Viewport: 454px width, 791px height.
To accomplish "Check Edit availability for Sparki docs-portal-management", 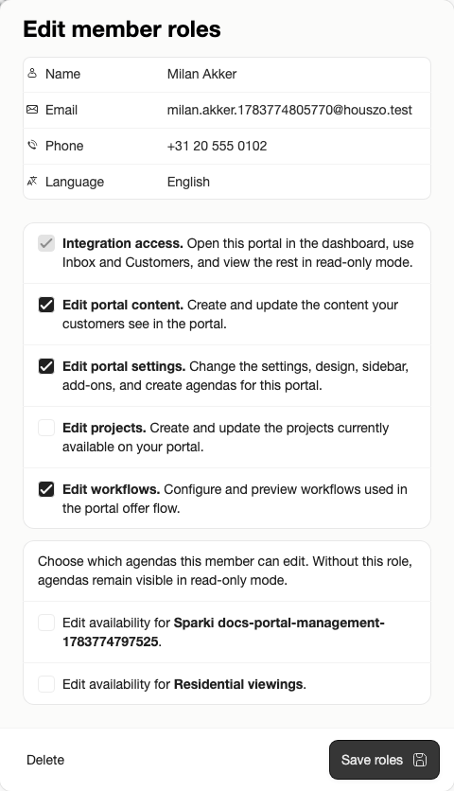I will pyautogui.click(x=46, y=623).
